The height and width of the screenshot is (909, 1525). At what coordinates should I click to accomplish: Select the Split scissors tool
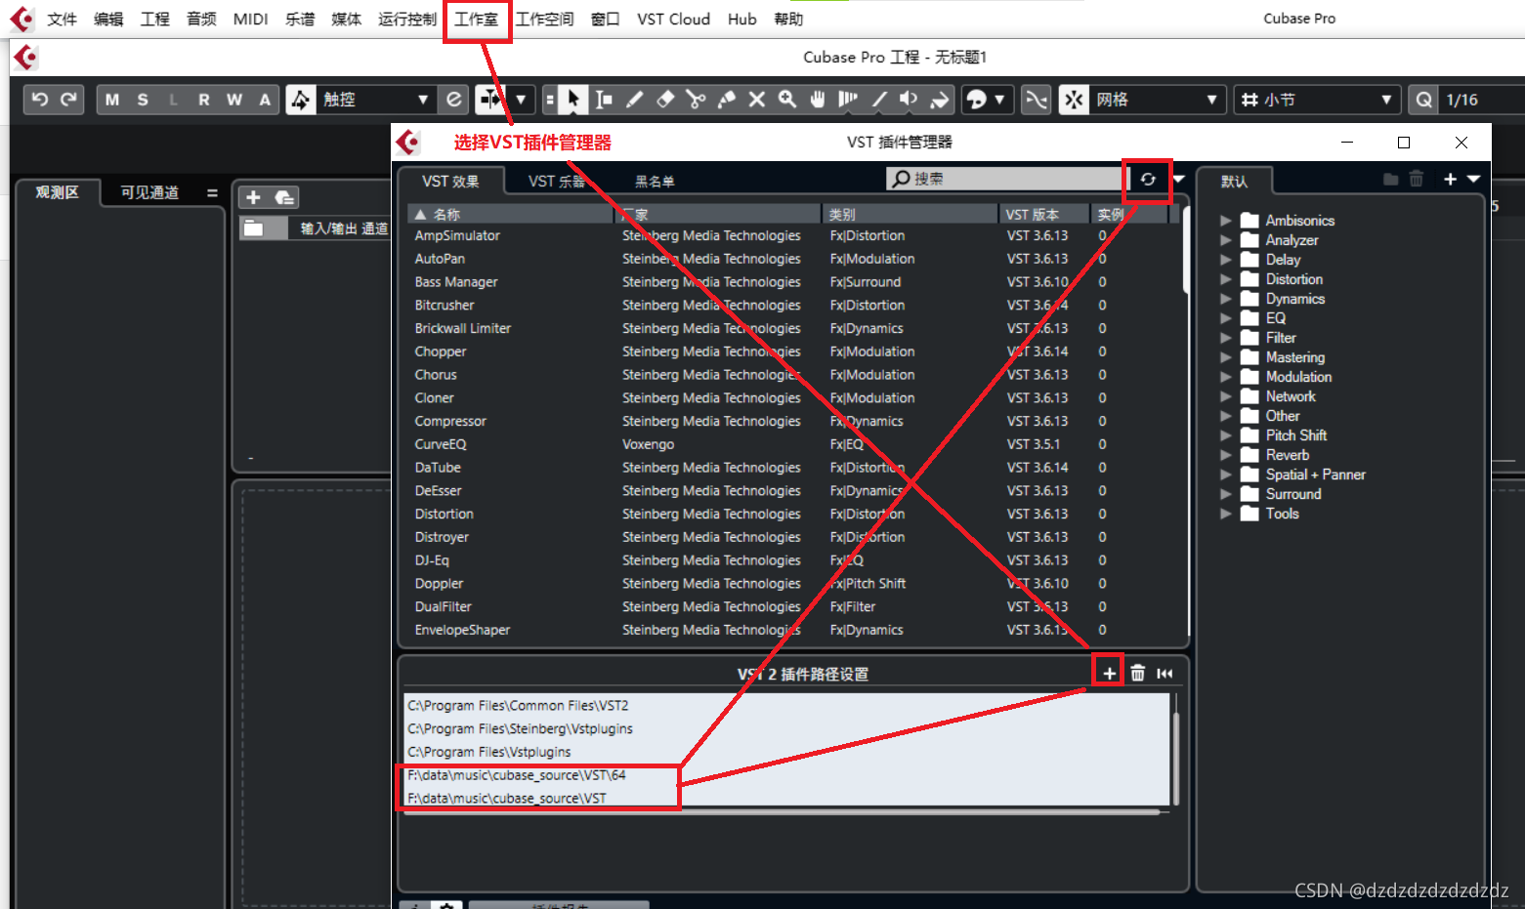click(696, 100)
